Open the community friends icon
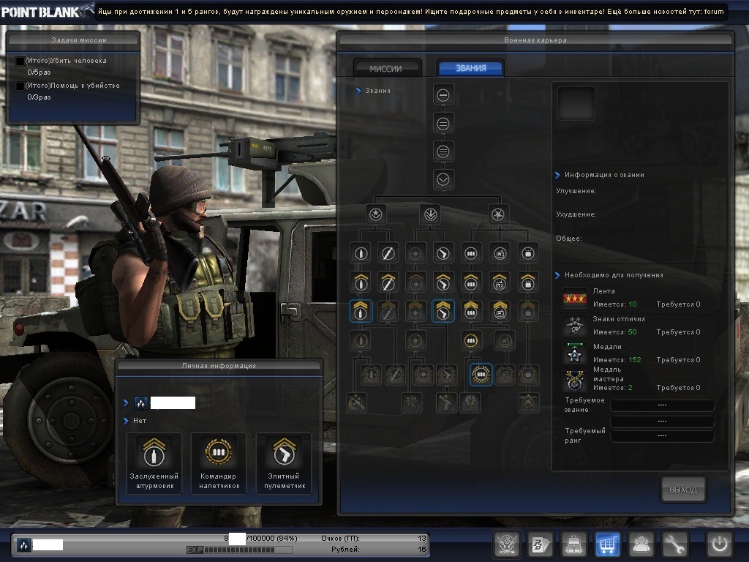Image resolution: width=749 pixels, height=562 pixels. point(641,544)
